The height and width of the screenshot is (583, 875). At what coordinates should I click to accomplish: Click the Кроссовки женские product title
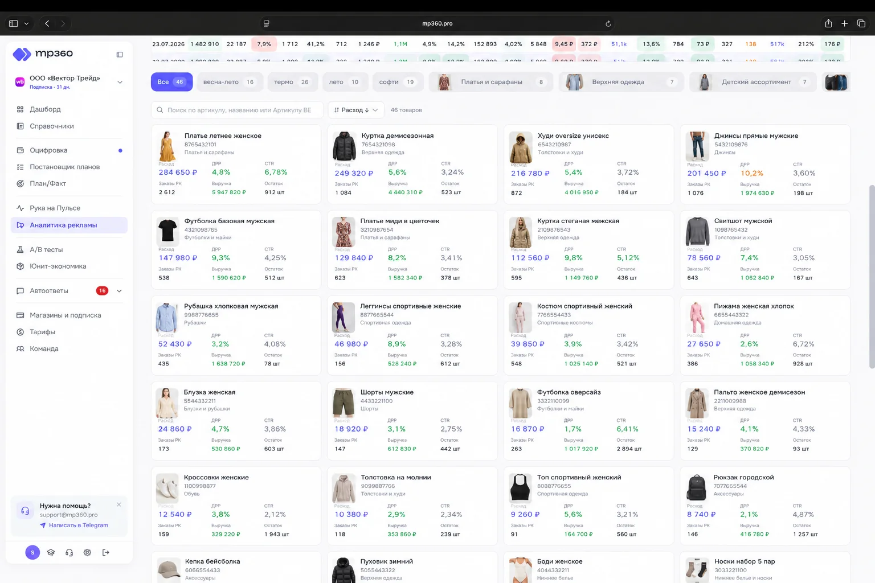(216, 478)
